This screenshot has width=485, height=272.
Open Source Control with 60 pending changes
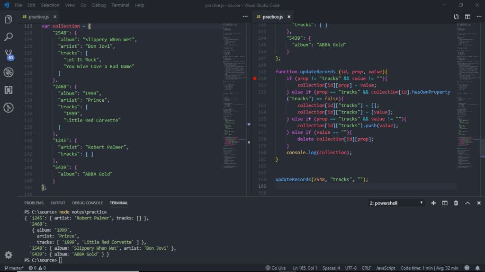tap(8, 54)
